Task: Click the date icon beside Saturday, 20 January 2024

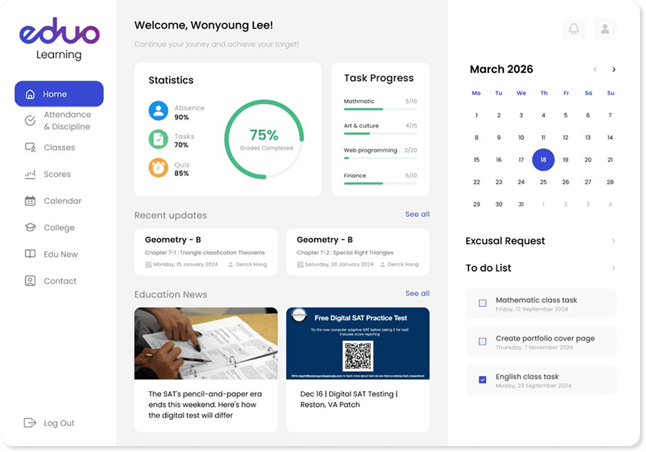Action: tap(300, 265)
